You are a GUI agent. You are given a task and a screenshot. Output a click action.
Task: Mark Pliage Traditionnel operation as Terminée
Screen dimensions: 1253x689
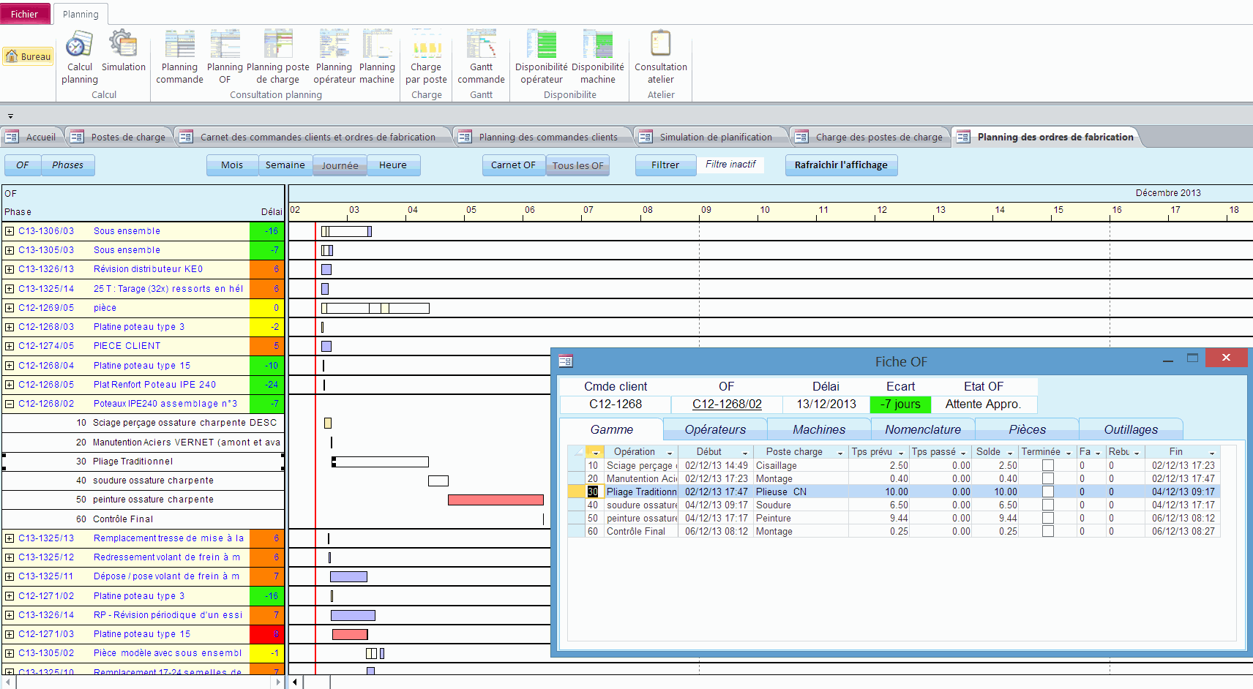click(x=1048, y=492)
